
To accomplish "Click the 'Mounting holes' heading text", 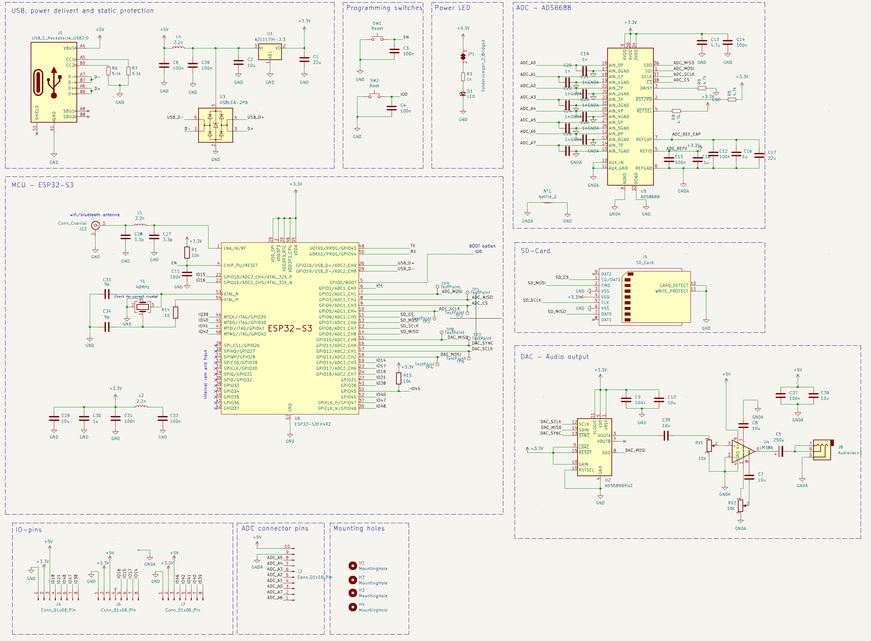I will point(359,528).
